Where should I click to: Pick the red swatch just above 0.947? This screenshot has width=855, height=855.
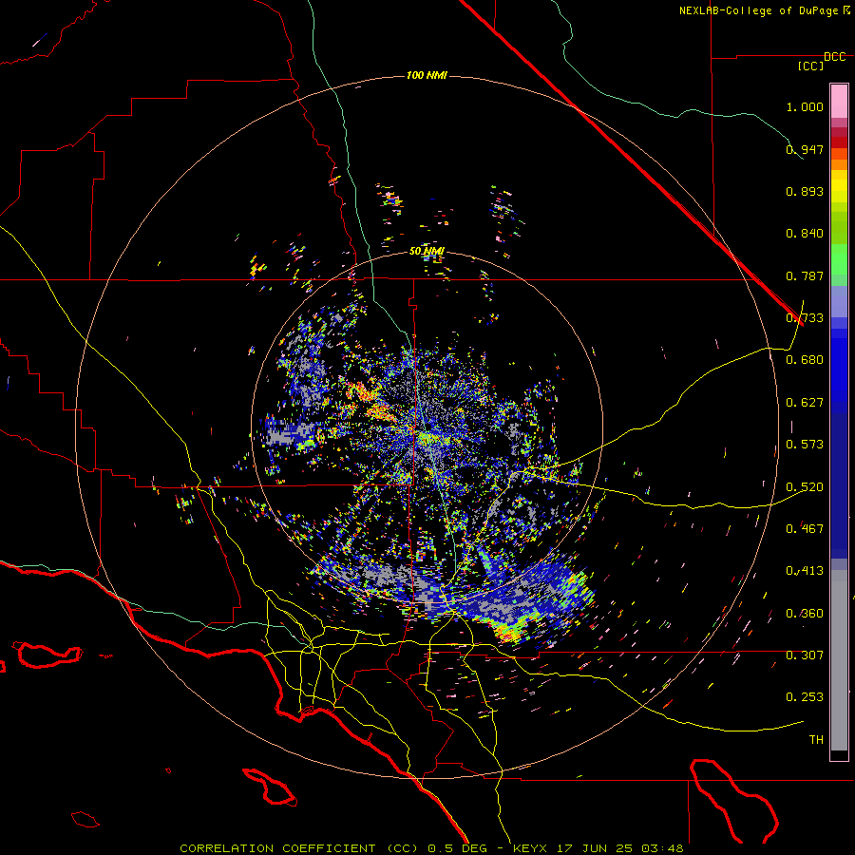point(839,142)
